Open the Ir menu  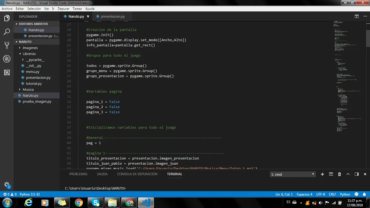[x=53, y=9]
